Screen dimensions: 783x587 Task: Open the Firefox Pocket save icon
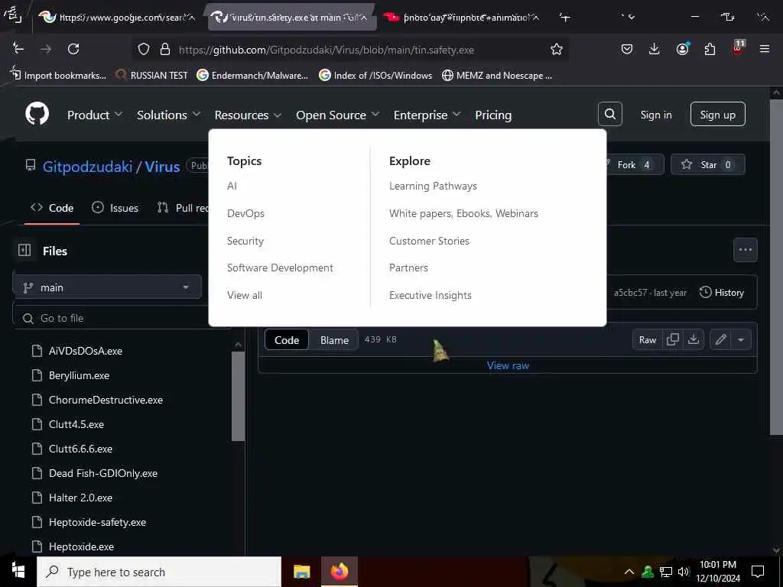[627, 49]
